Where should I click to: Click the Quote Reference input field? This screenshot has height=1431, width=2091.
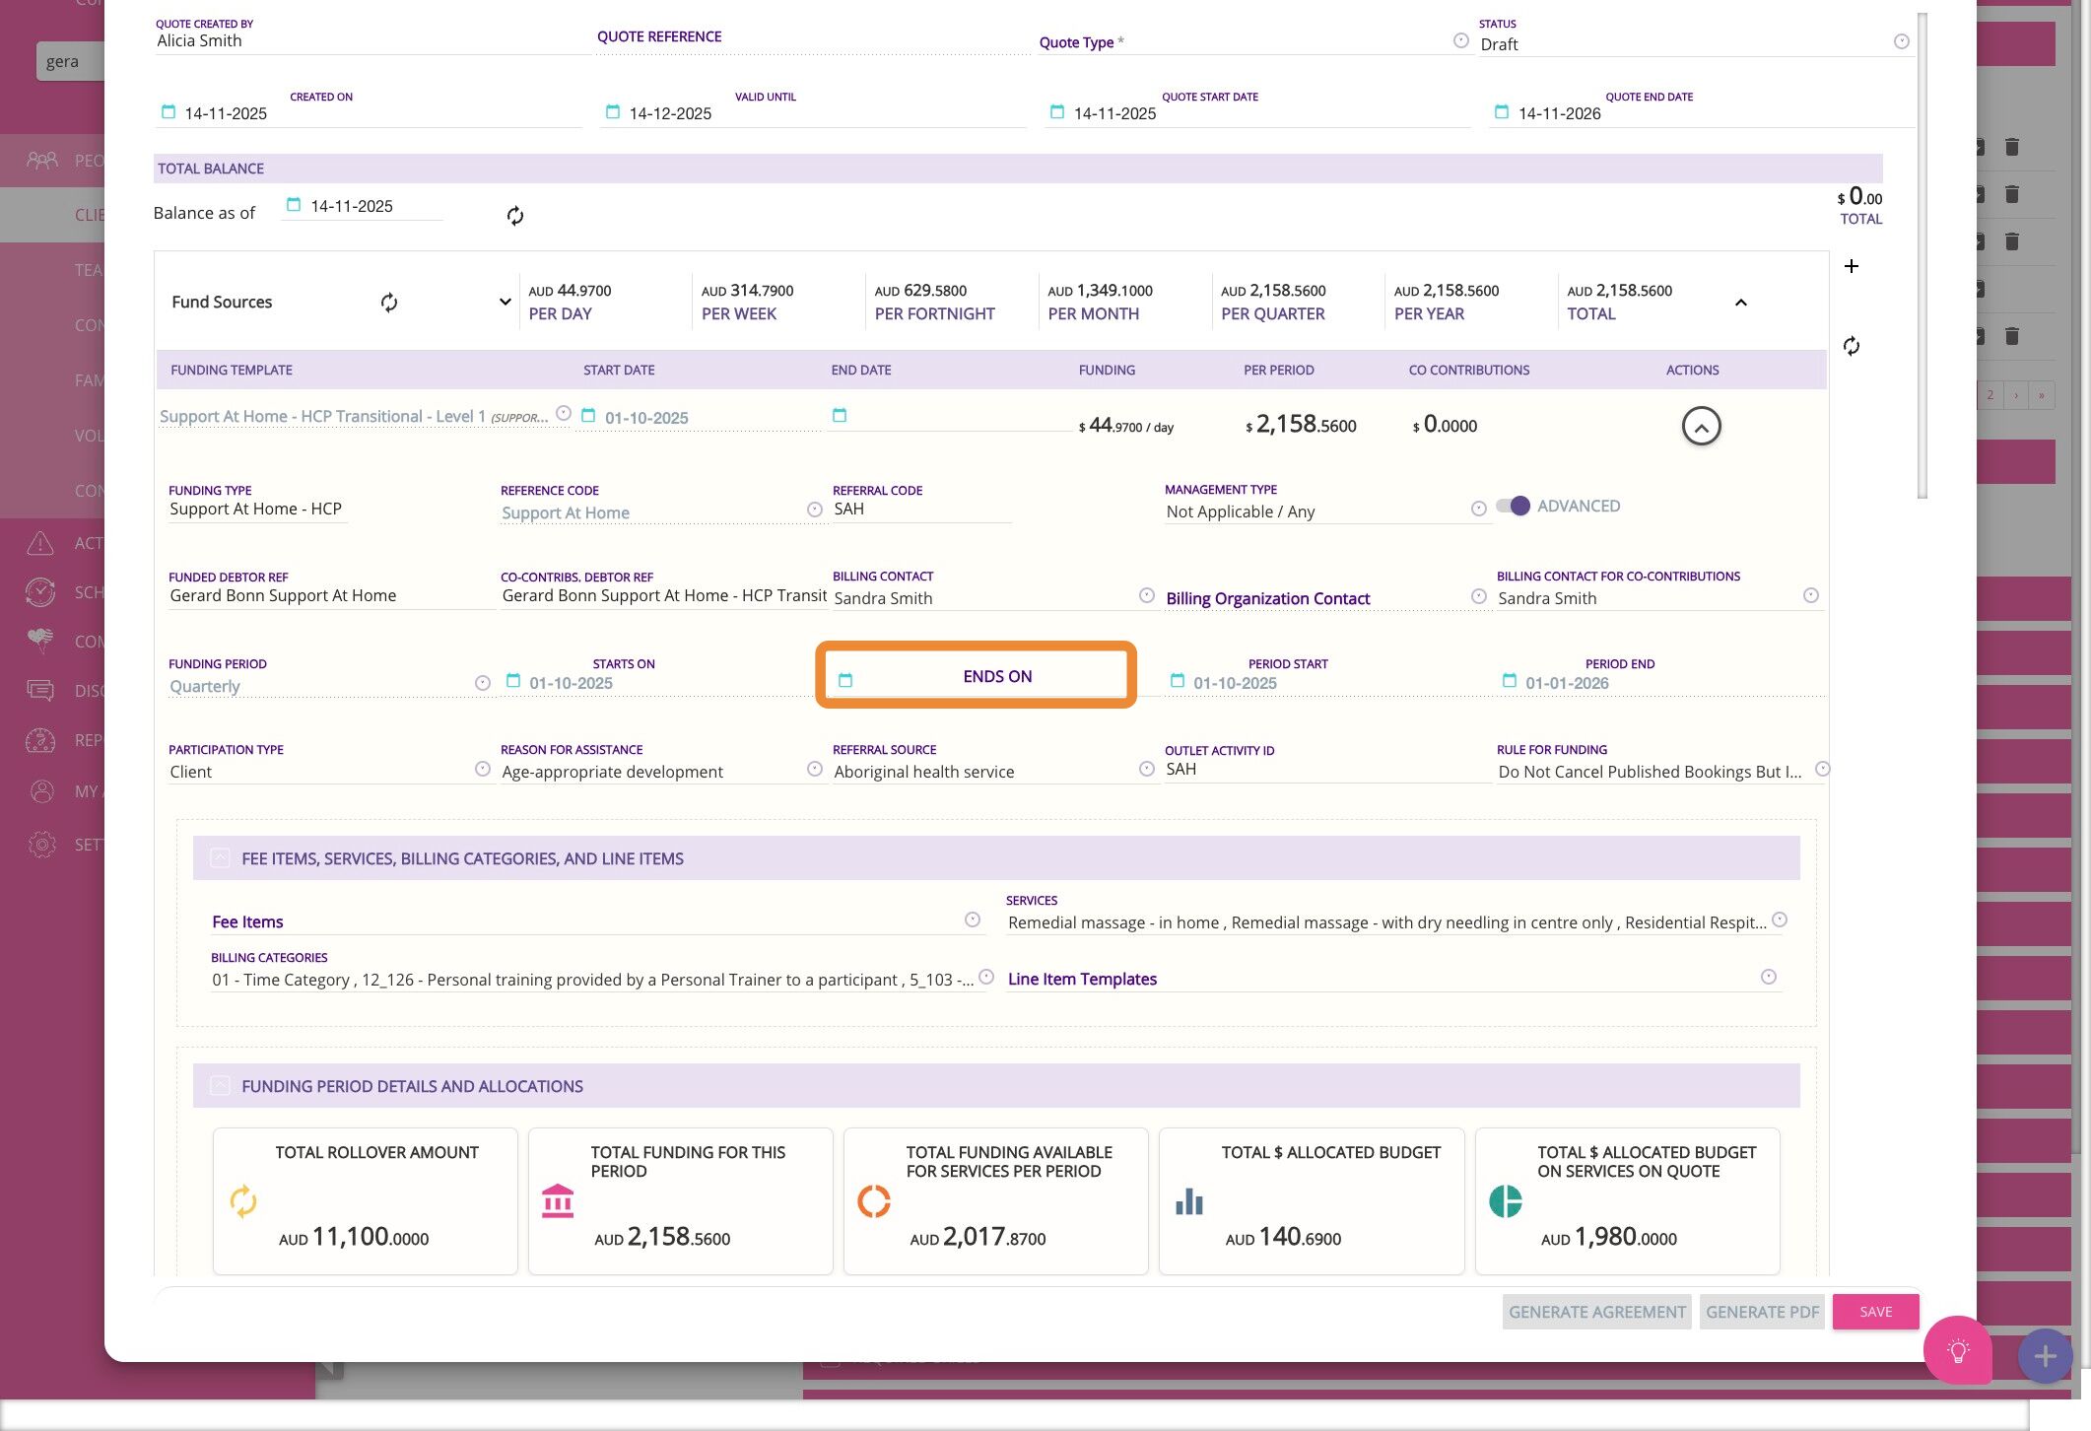click(x=808, y=37)
